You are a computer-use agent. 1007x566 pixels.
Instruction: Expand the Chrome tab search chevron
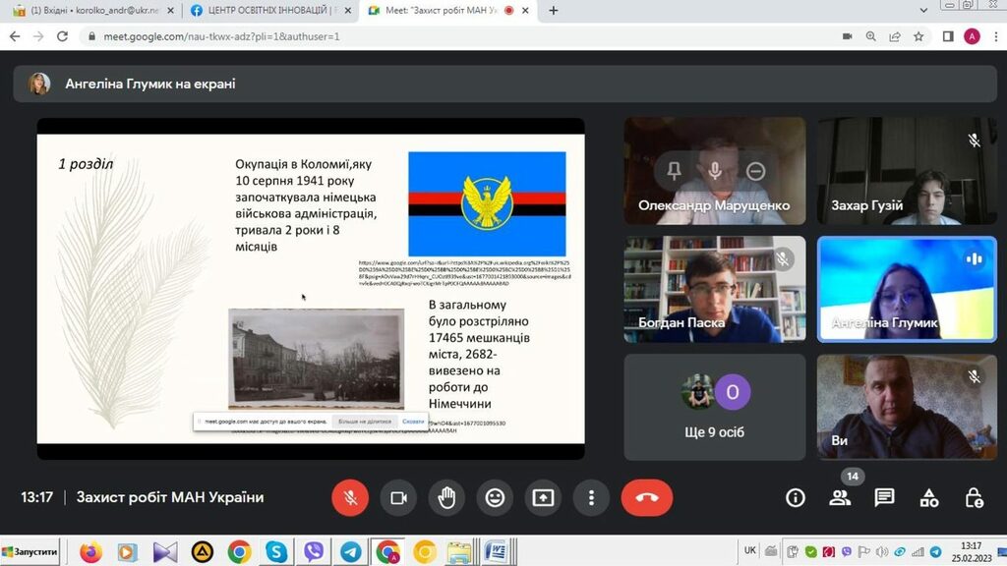point(922,11)
